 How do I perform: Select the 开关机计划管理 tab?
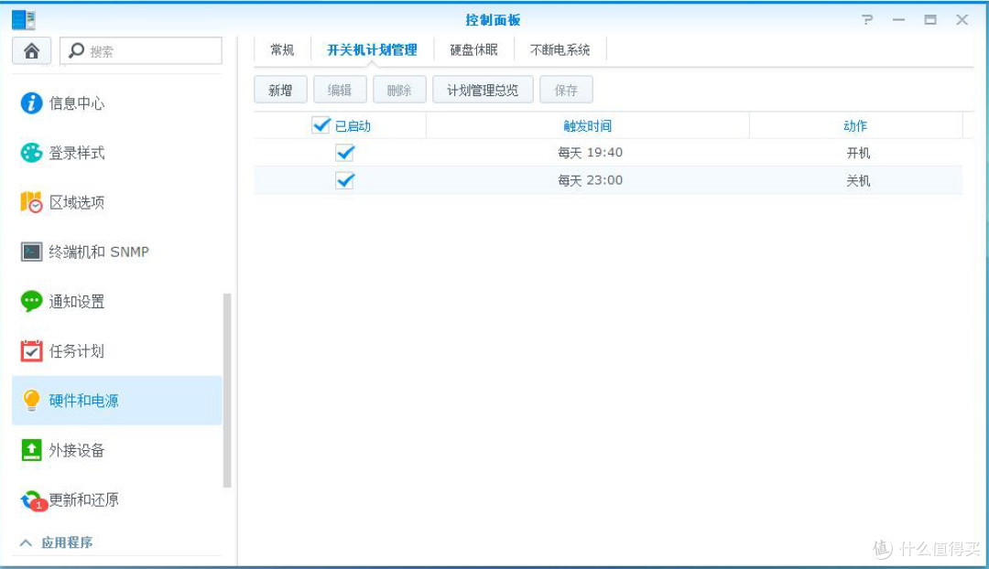point(372,49)
